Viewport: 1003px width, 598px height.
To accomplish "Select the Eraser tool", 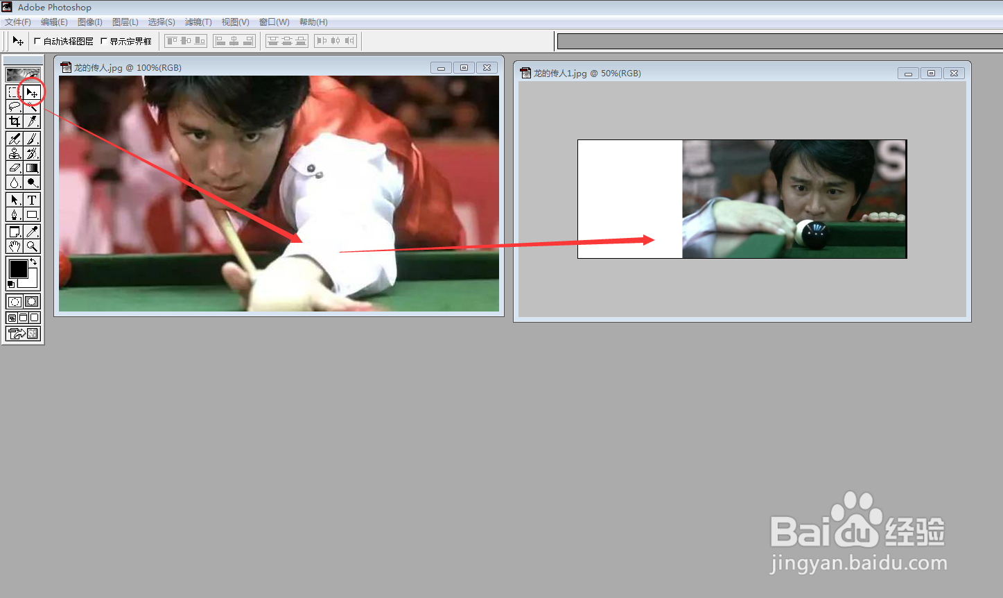I will [x=14, y=169].
